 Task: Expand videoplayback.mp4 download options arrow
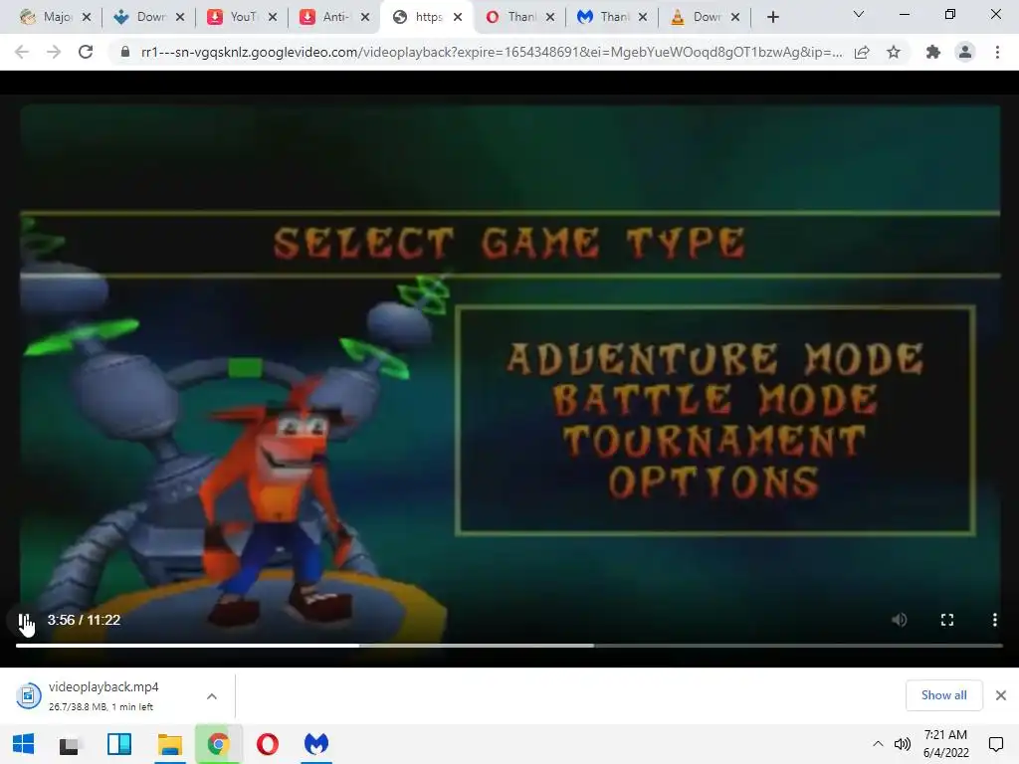(x=211, y=696)
